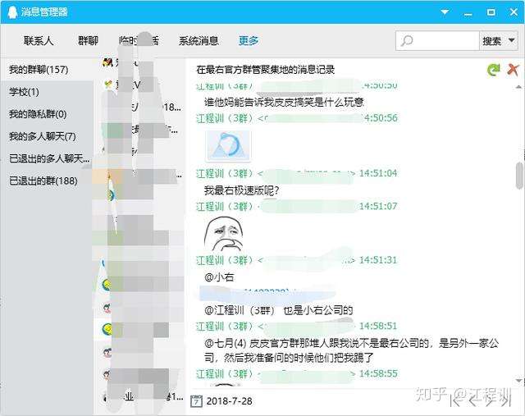Click sender header timed 14:51:07
This screenshot has width=525, height=416.
click(x=297, y=206)
